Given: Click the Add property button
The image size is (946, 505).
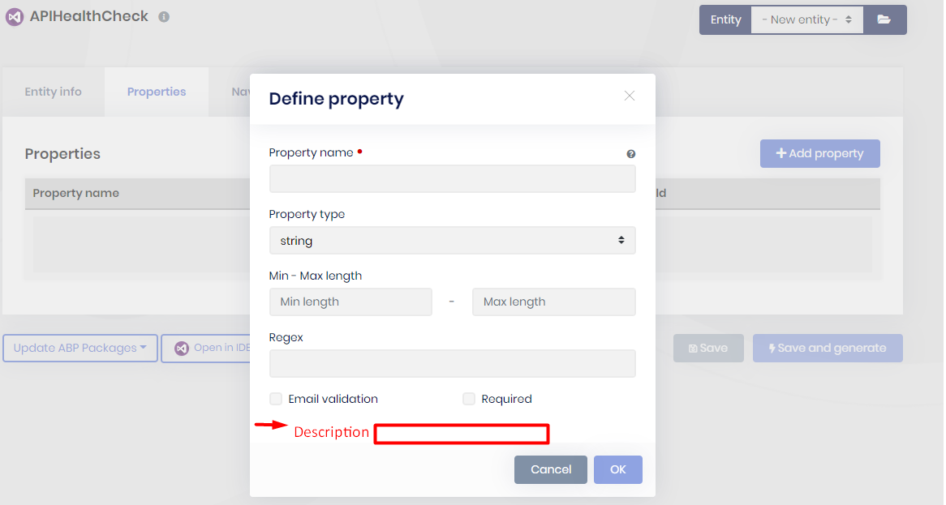Looking at the screenshot, I should tap(819, 154).
